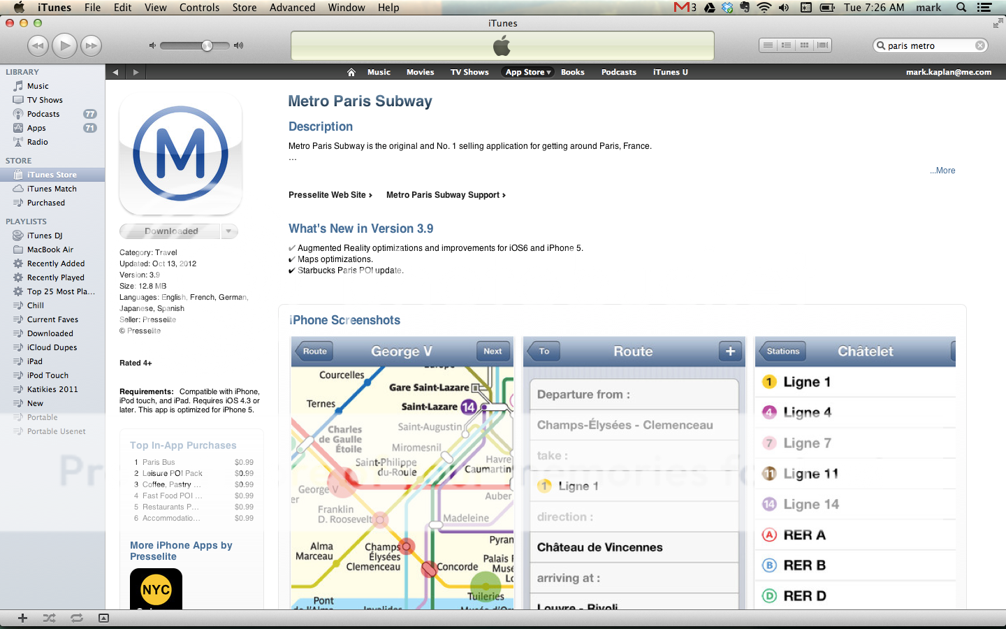Toggle repeat playback

pyautogui.click(x=77, y=618)
